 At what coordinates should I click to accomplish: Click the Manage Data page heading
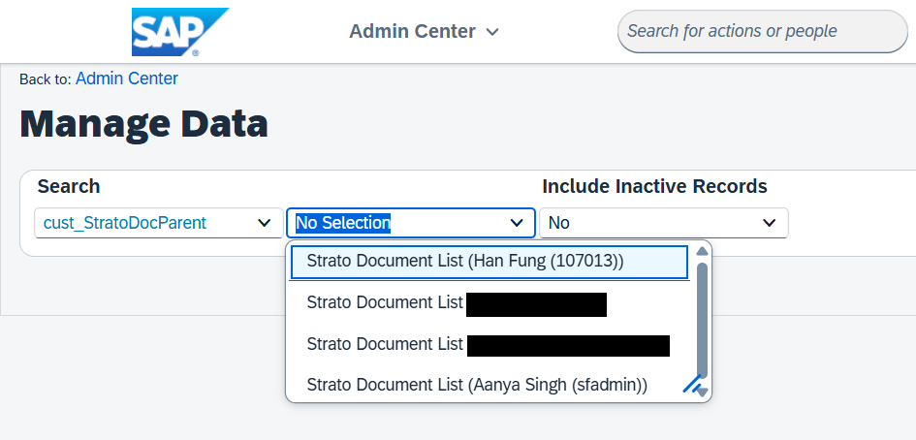tap(143, 124)
